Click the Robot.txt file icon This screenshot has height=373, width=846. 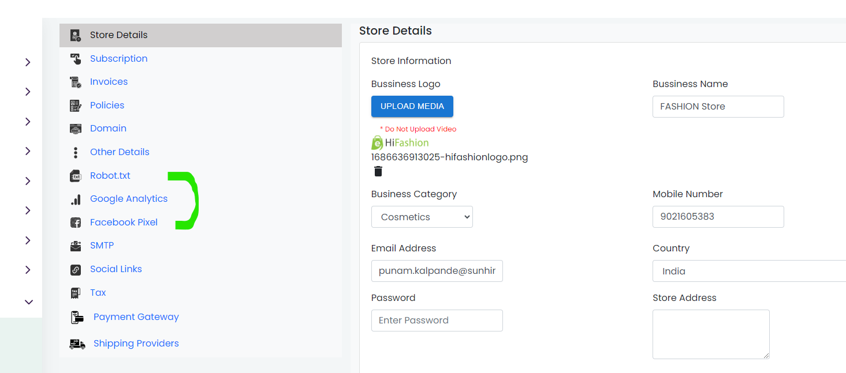click(x=76, y=176)
